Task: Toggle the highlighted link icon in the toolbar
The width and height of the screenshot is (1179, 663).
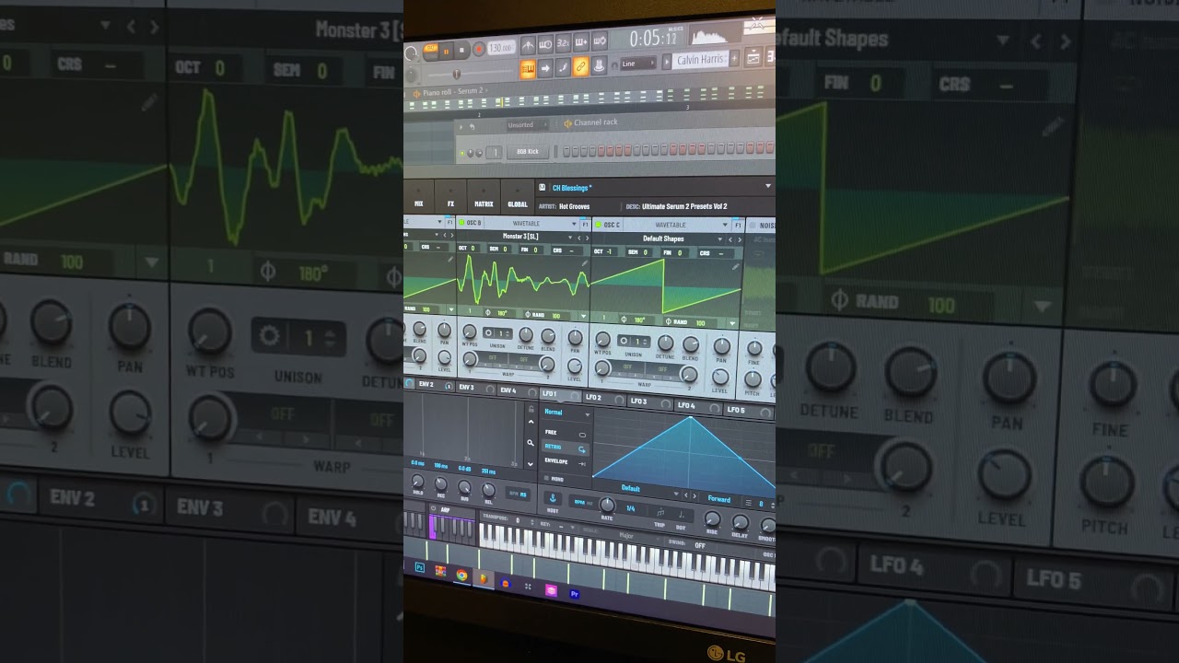Action: 580,66
